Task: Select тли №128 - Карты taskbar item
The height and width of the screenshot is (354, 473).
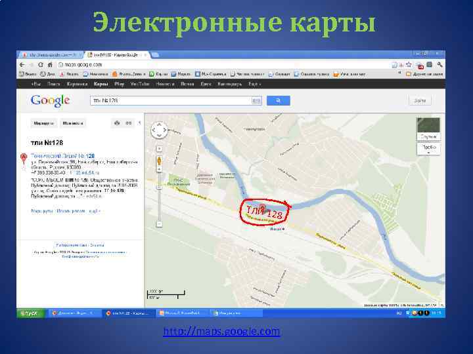Action: (129, 313)
